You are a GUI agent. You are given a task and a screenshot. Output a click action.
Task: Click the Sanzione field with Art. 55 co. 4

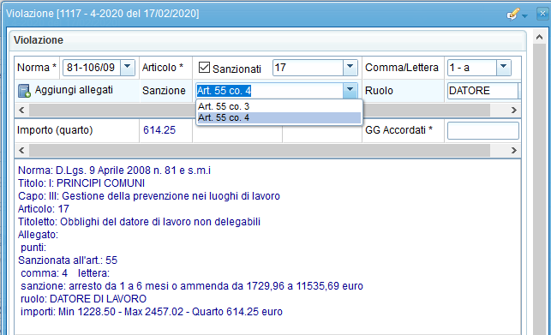(269, 90)
